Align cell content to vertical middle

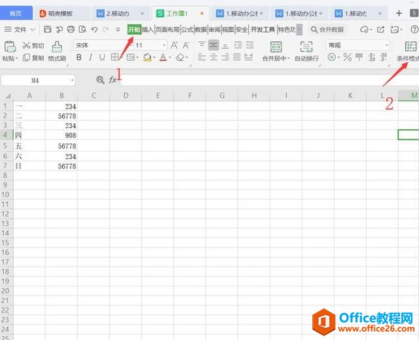213,45
